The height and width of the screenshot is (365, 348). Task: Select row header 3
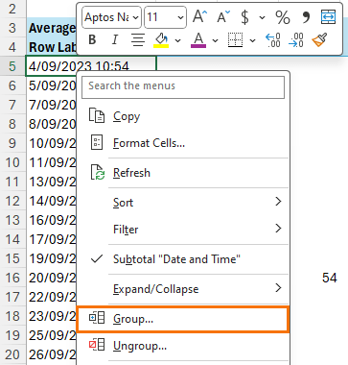pos(12,28)
